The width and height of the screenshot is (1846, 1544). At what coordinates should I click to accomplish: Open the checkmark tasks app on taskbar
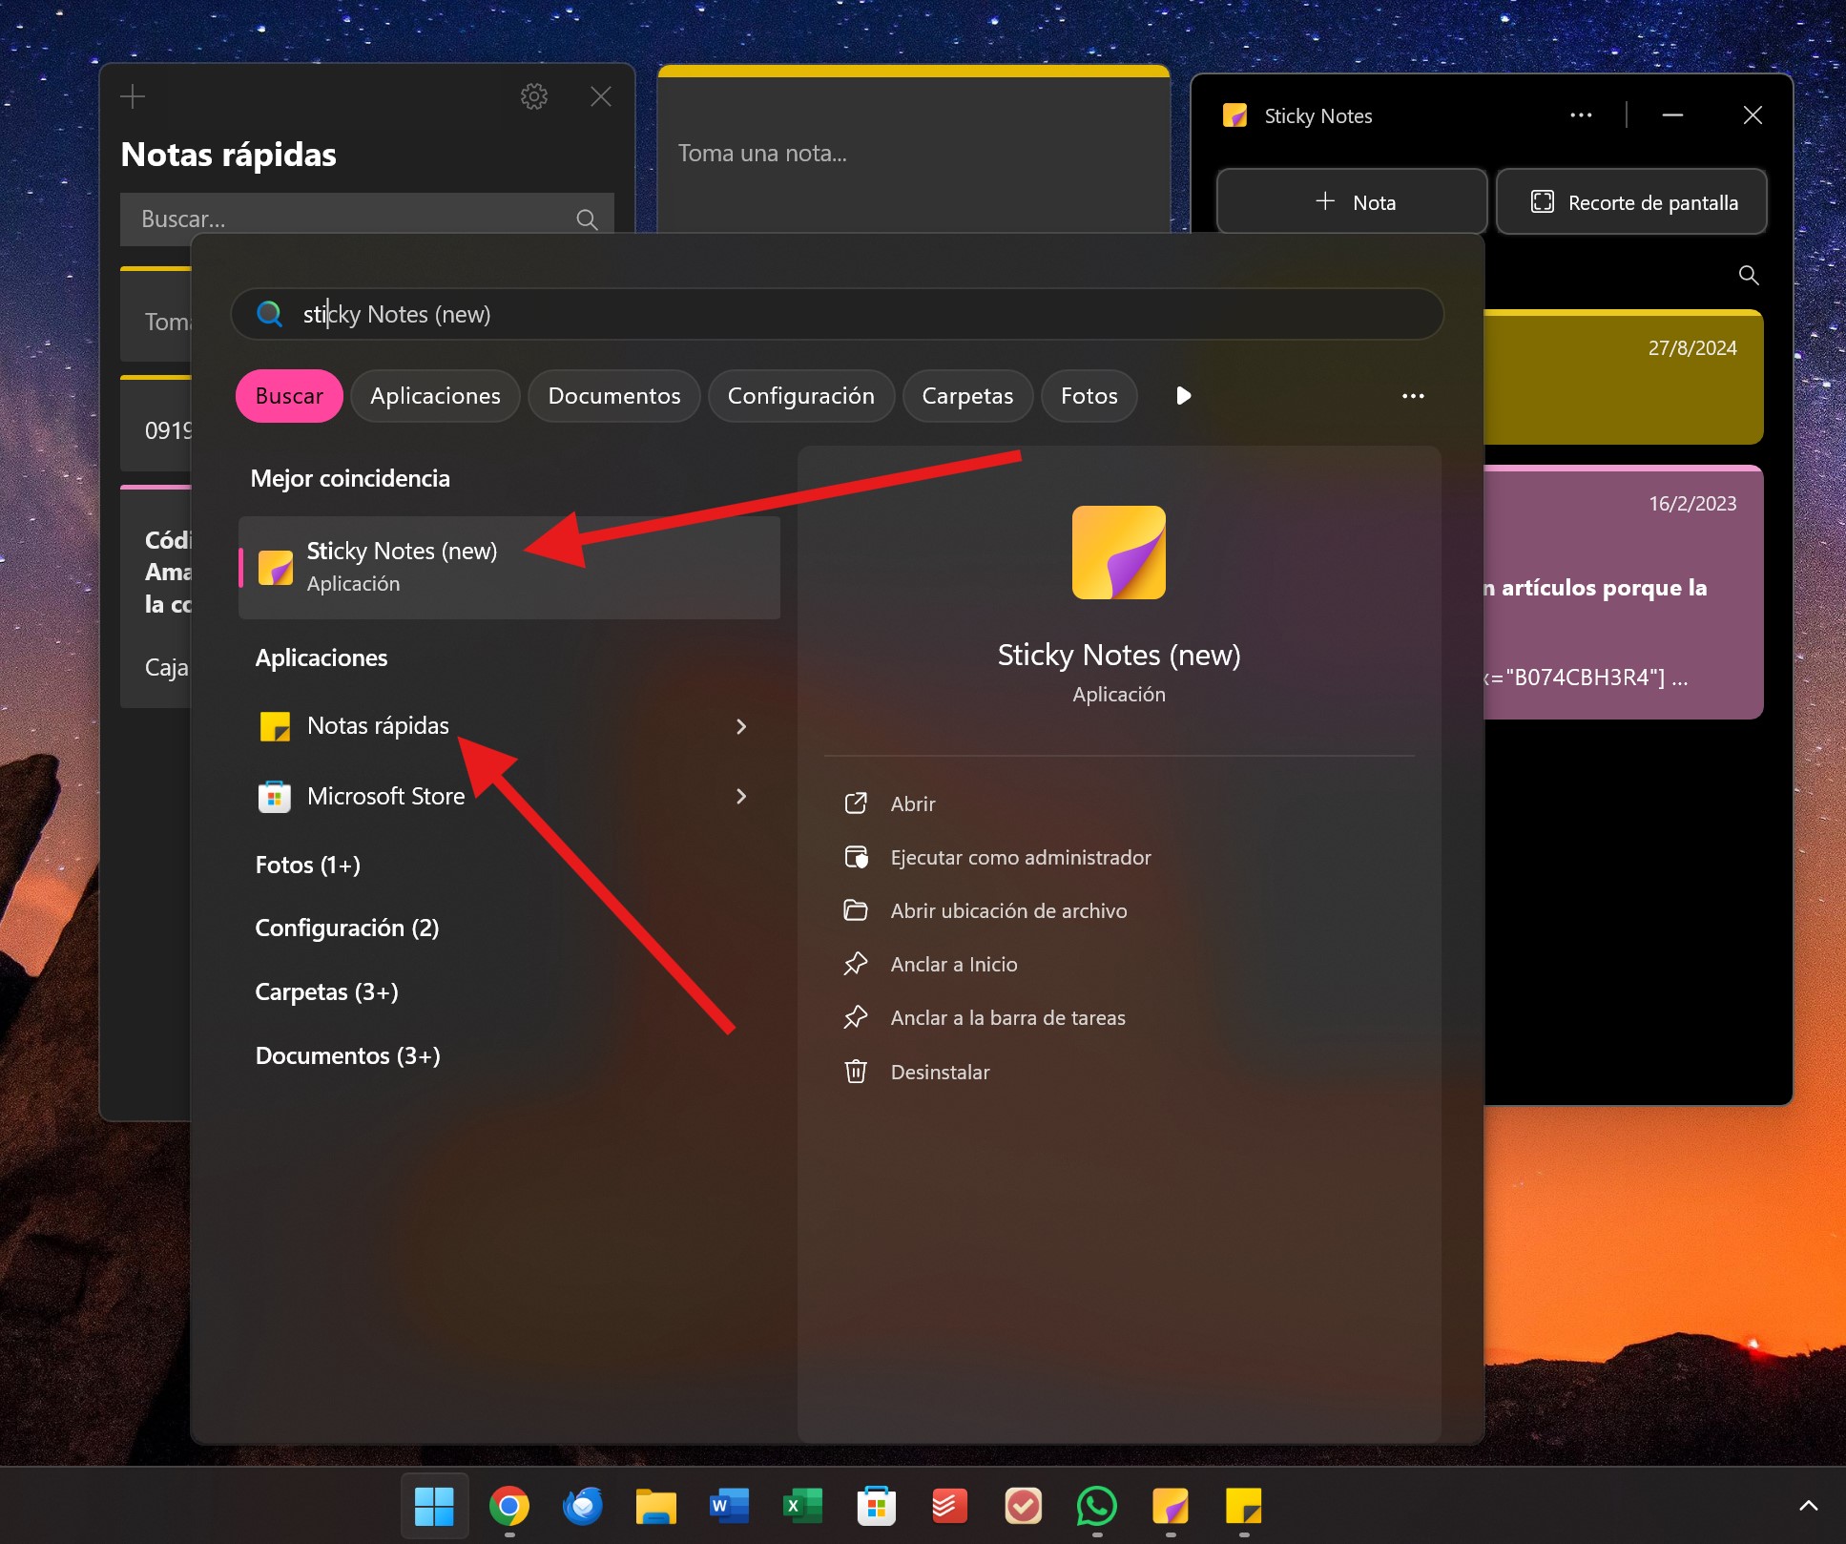pyautogui.click(x=1023, y=1507)
